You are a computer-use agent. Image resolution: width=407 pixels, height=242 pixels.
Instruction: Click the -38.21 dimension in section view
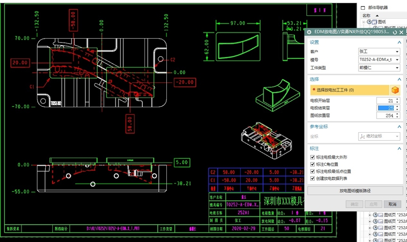(x=184, y=184)
